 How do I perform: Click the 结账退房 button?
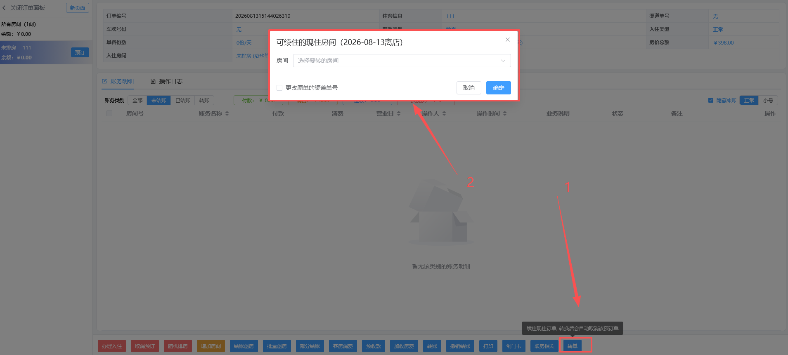(x=244, y=346)
